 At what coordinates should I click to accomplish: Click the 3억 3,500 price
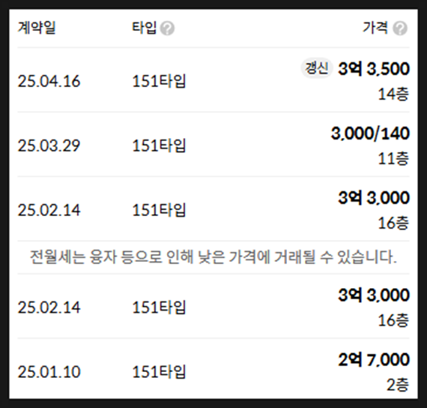(374, 69)
